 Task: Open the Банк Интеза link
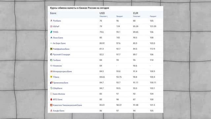tap(59, 94)
